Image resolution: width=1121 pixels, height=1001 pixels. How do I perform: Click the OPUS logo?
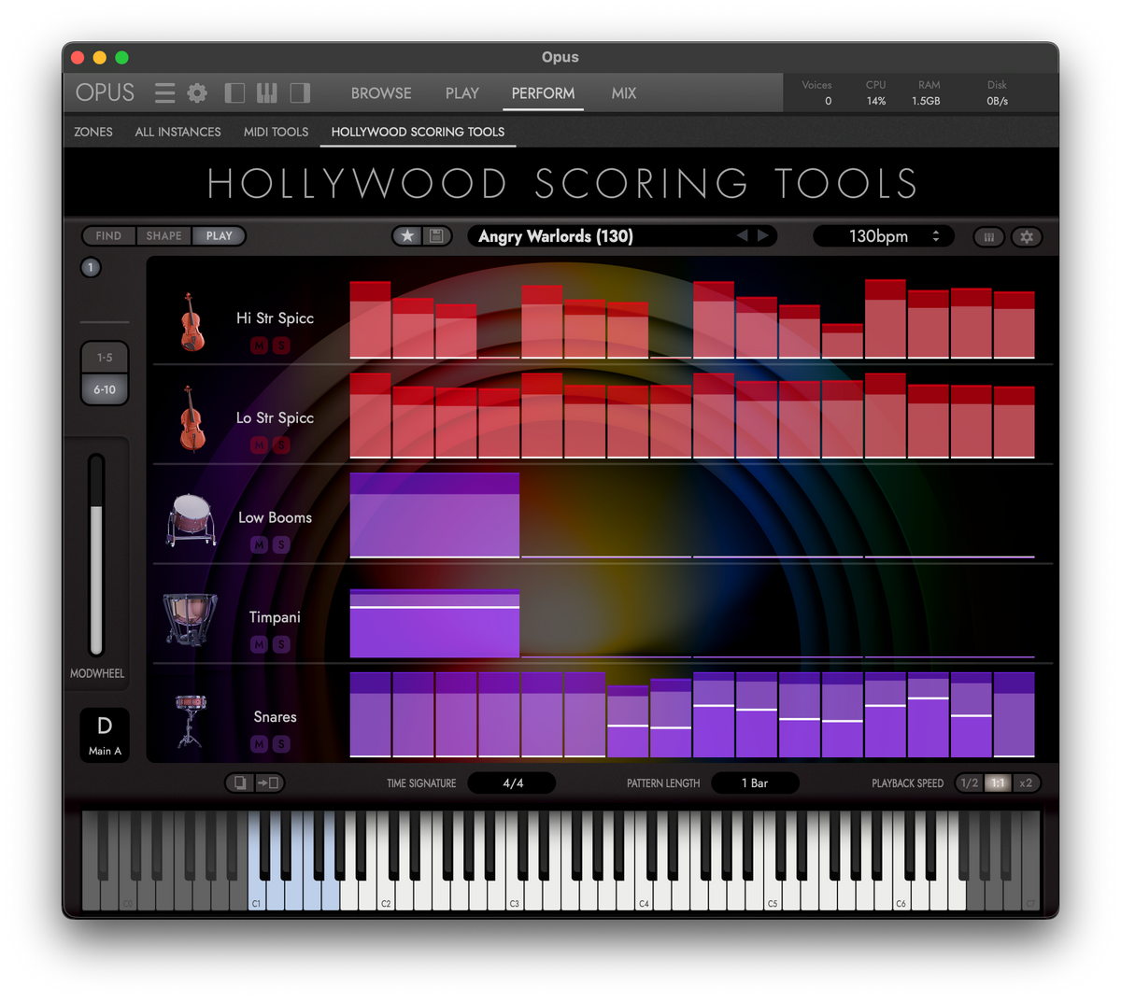coord(105,92)
